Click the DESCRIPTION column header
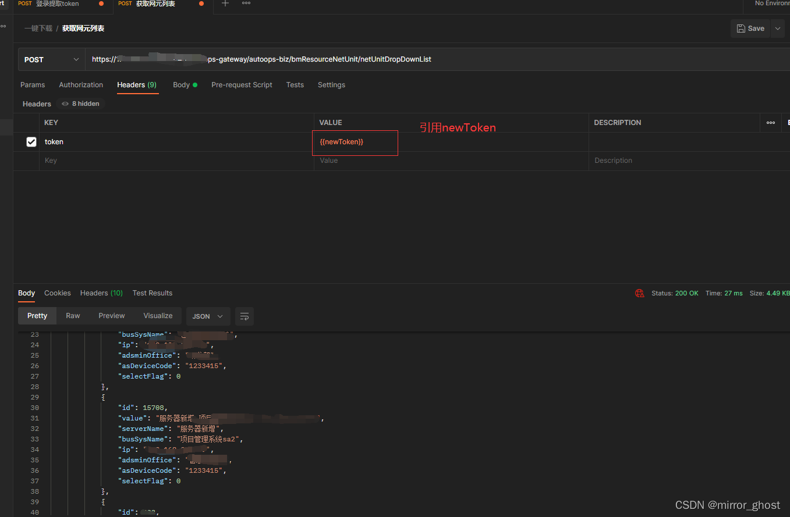Viewport: 790px width, 517px height. [618, 123]
